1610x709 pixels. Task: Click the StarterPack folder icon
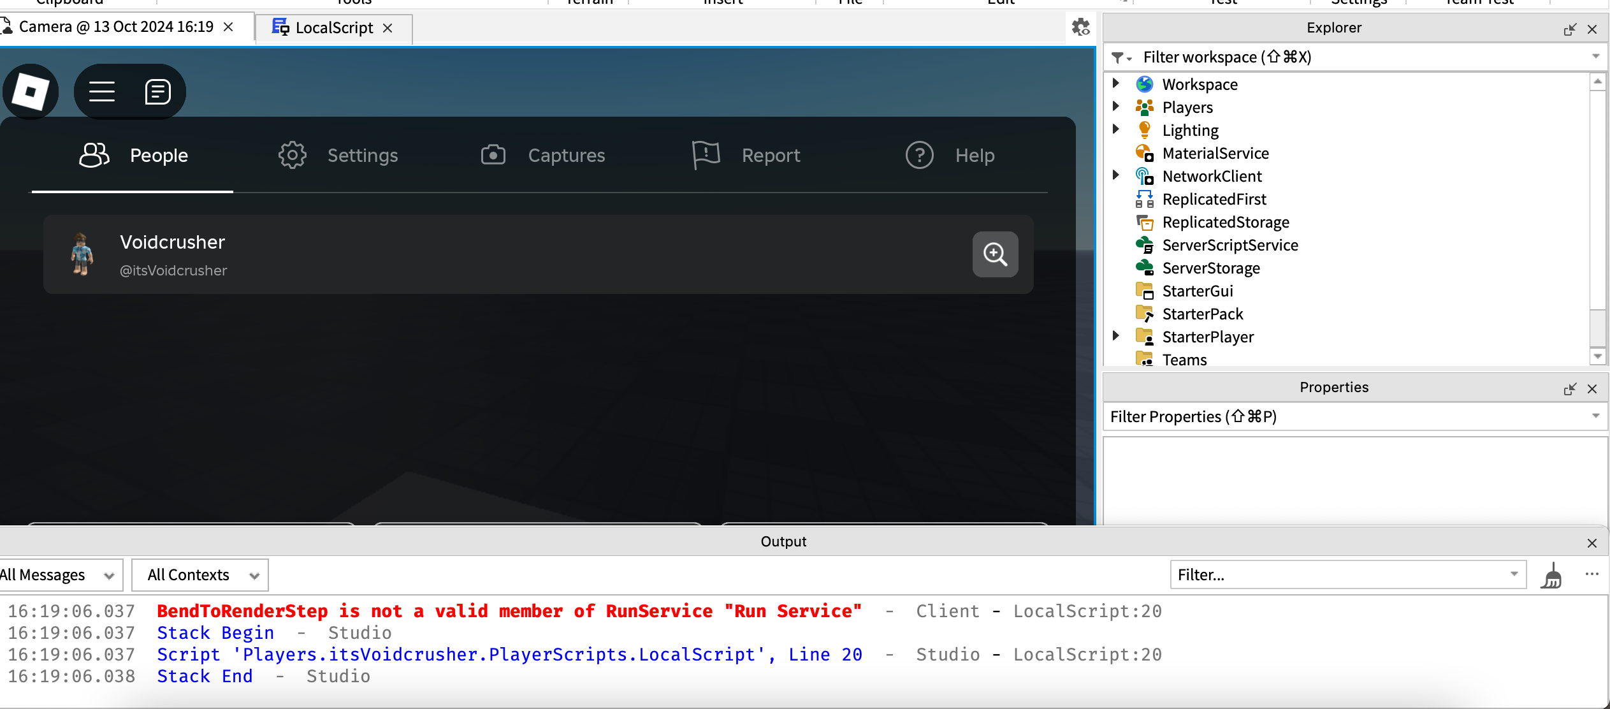(1145, 314)
